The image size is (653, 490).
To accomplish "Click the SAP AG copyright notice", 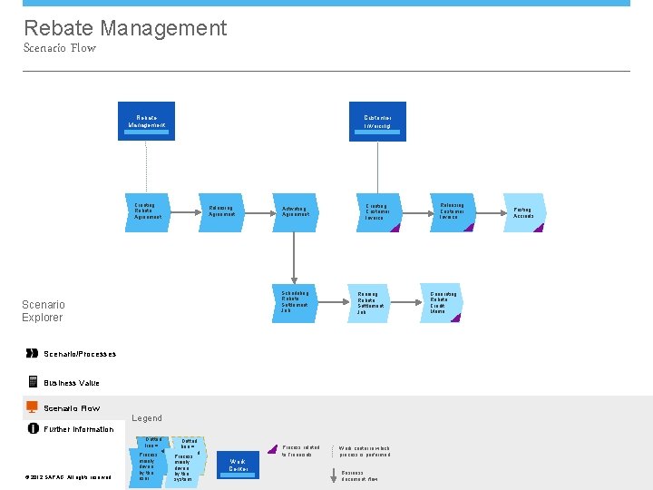I will coord(68,477).
